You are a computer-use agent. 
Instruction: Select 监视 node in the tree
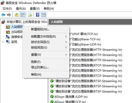tap(14, 42)
